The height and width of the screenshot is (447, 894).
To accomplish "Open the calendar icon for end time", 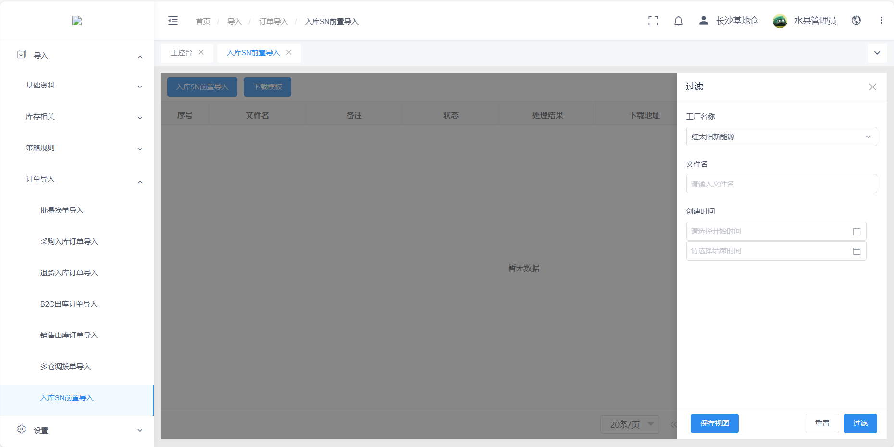I will click(x=857, y=251).
